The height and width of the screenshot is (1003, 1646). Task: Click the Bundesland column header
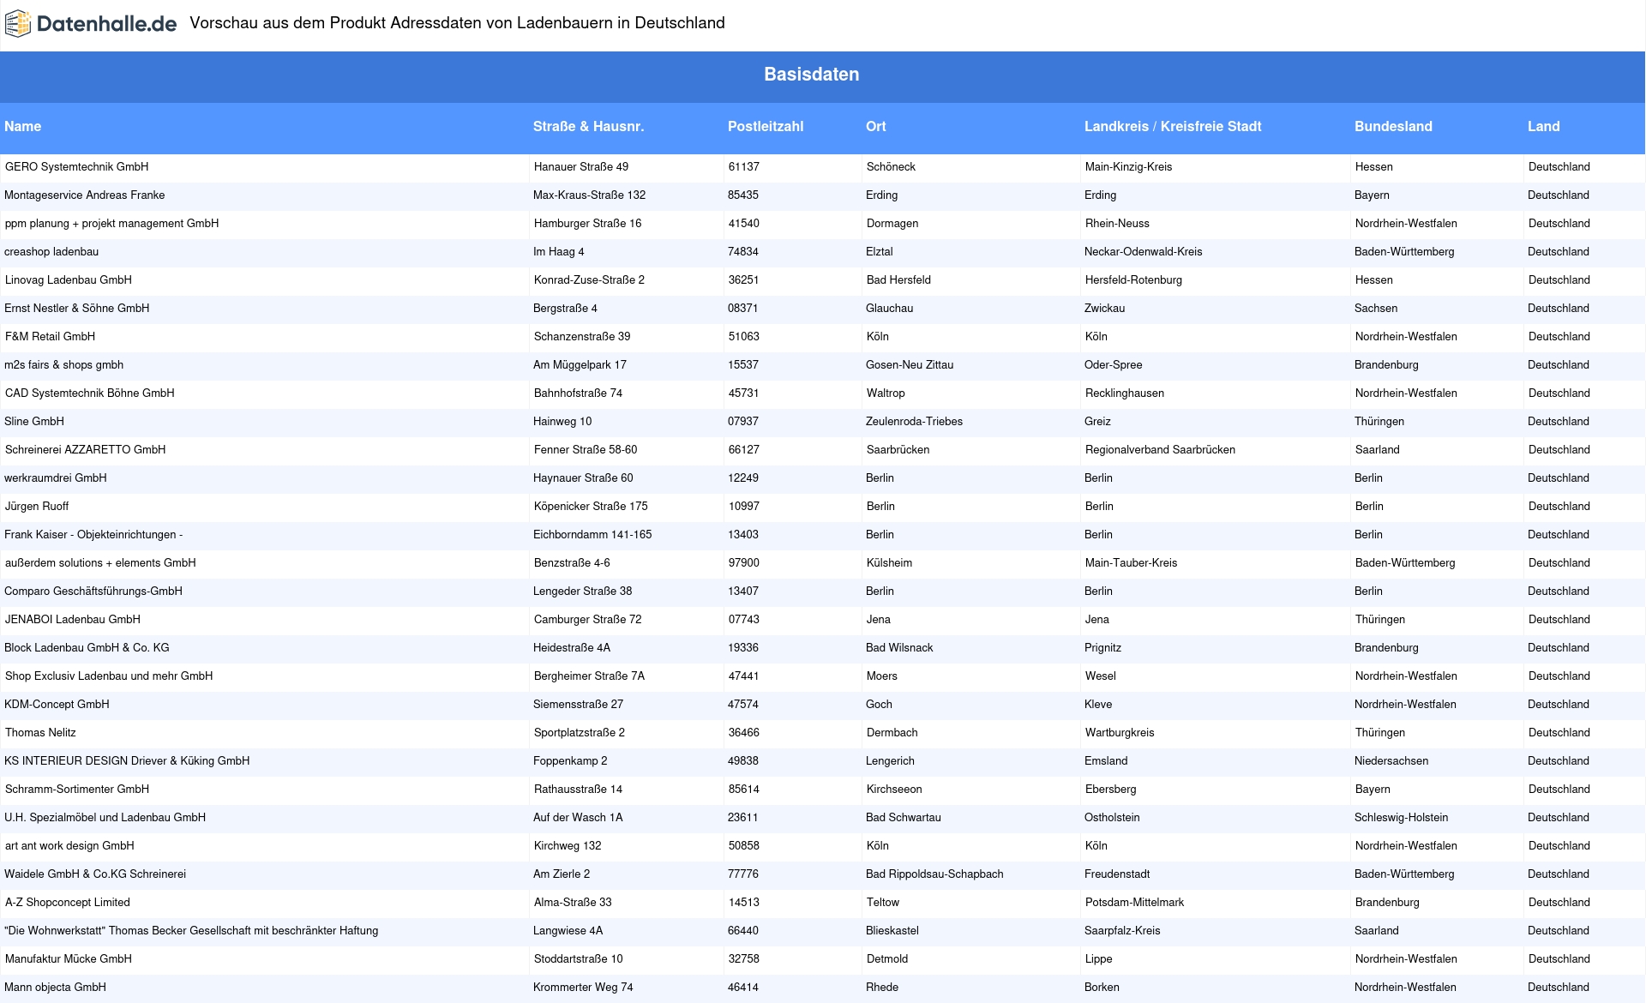pos(1393,126)
